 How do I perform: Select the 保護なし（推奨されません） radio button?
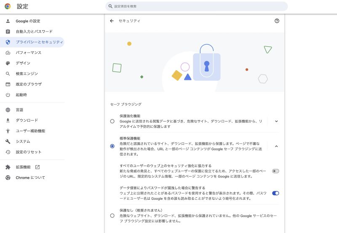click(x=112, y=216)
